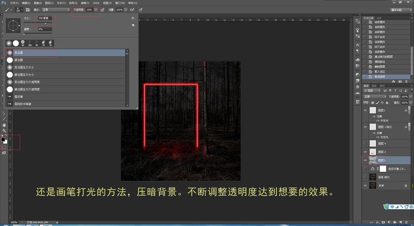Switch to the 通道 tab

tap(374, 86)
